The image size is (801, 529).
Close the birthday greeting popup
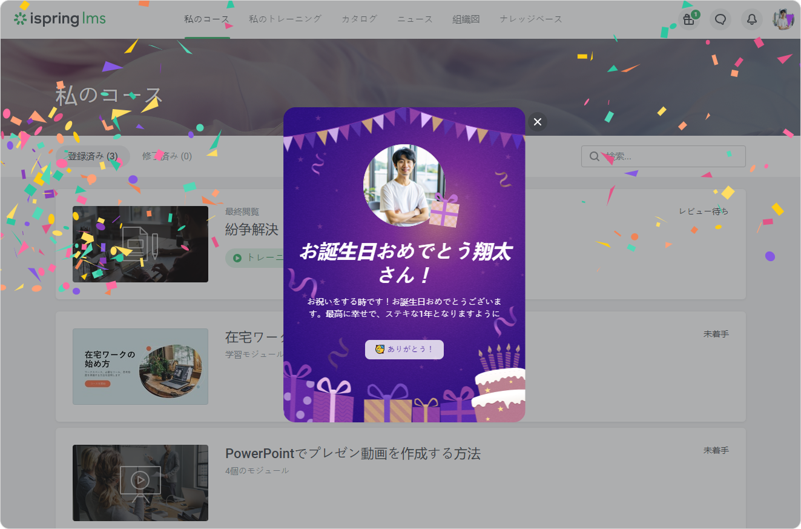(537, 122)
